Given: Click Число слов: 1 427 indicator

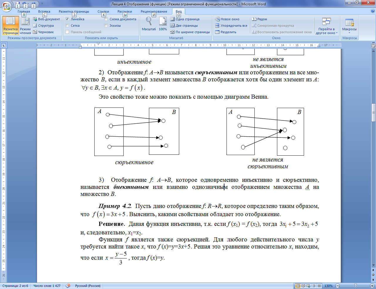Looking at the screenshot, I should [47, 286].
